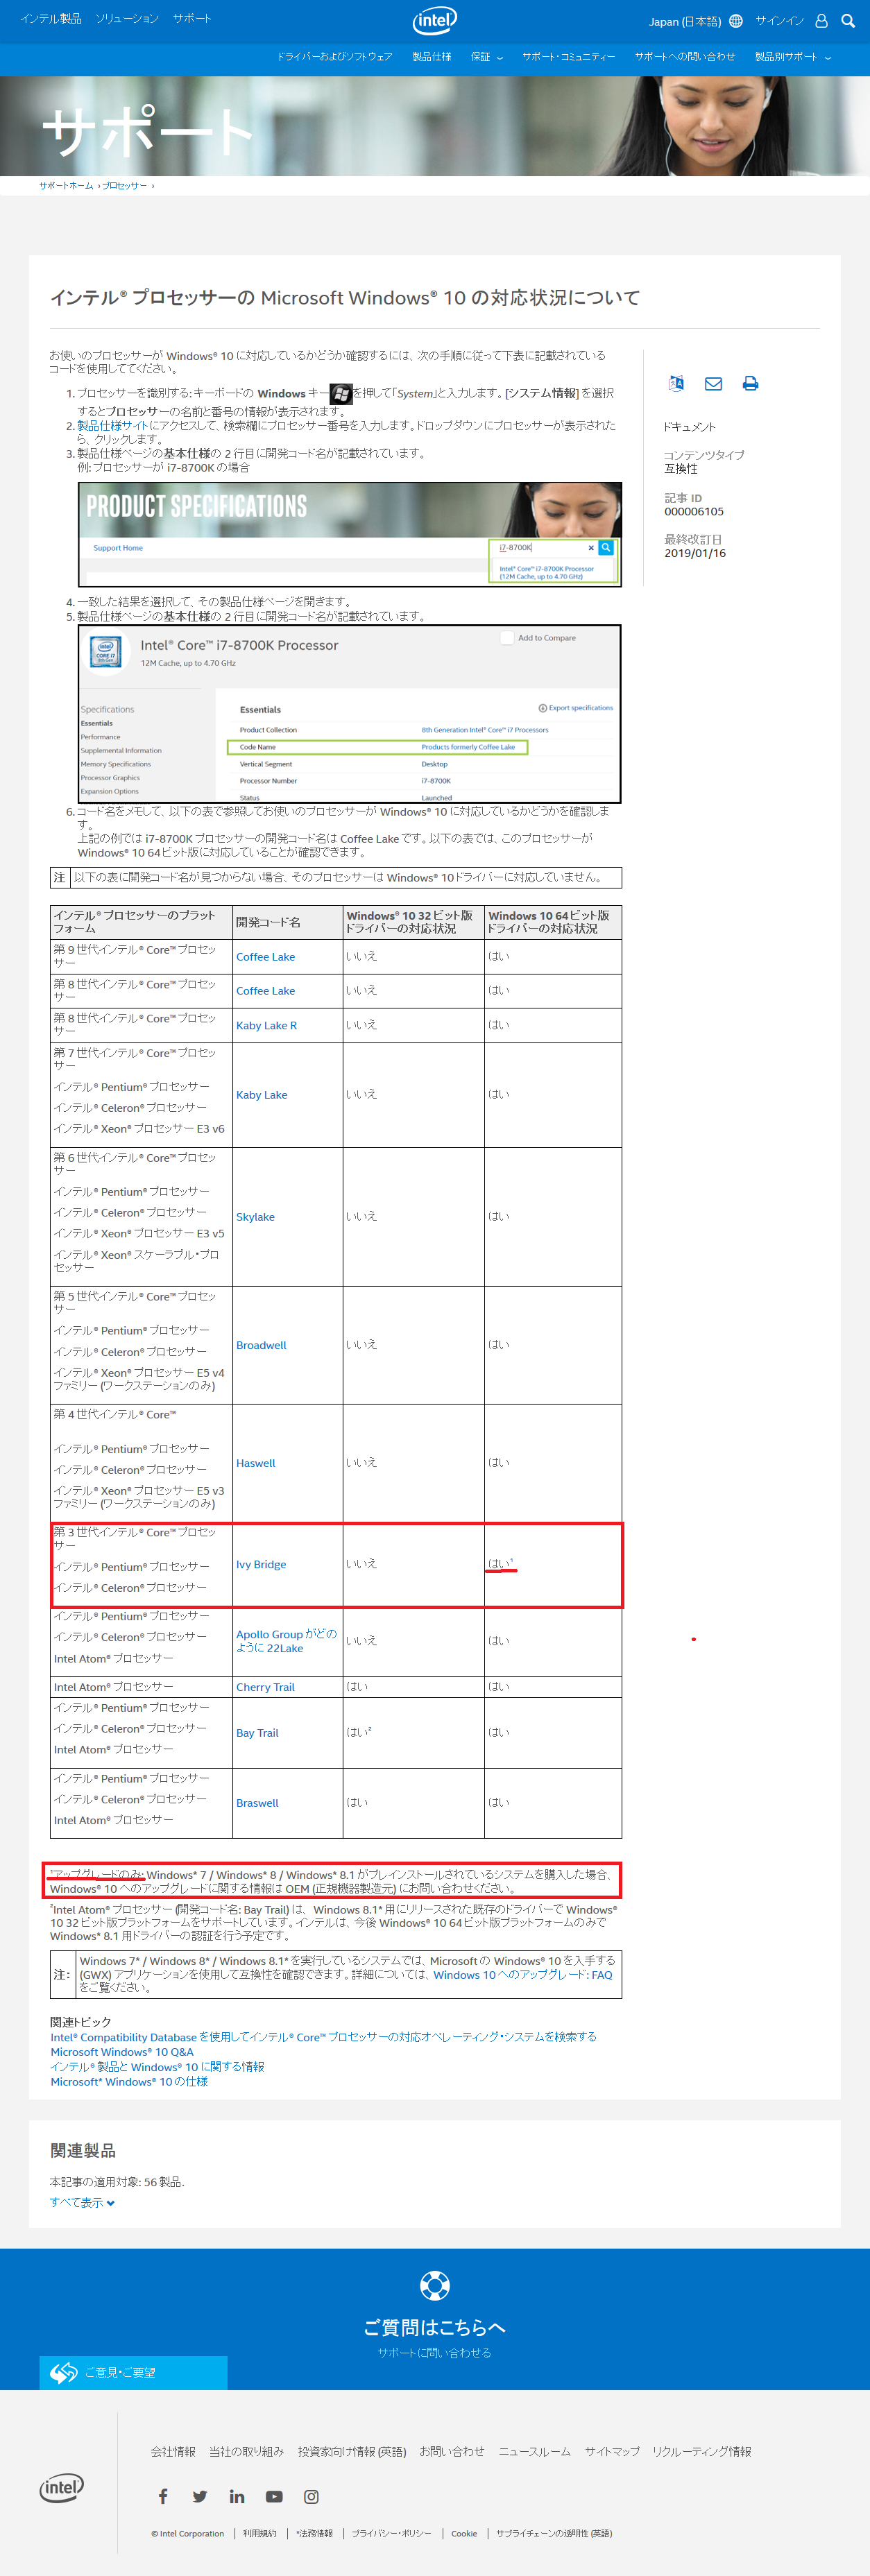Click 利用規約 footer link
The width and height of the screenshot is (870, 2576).
pyautogui.click(x=259, y=2533)
